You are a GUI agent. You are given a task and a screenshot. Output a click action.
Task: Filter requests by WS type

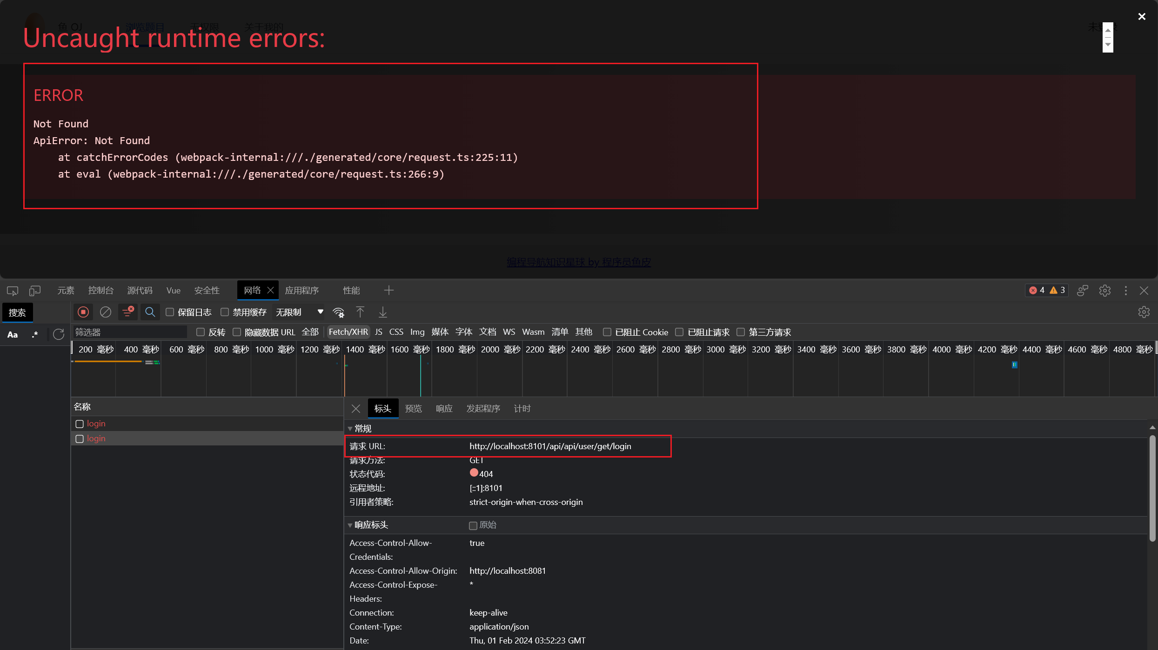509,332
